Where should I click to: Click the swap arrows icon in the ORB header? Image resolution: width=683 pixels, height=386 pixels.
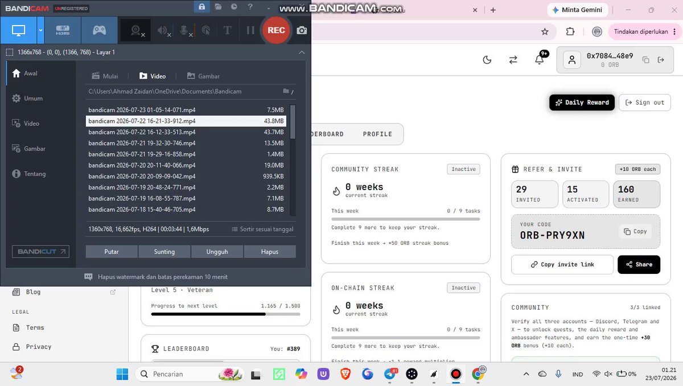tap(513, 60)
